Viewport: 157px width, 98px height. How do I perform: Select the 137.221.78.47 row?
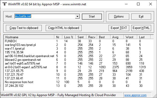point(79,75)
